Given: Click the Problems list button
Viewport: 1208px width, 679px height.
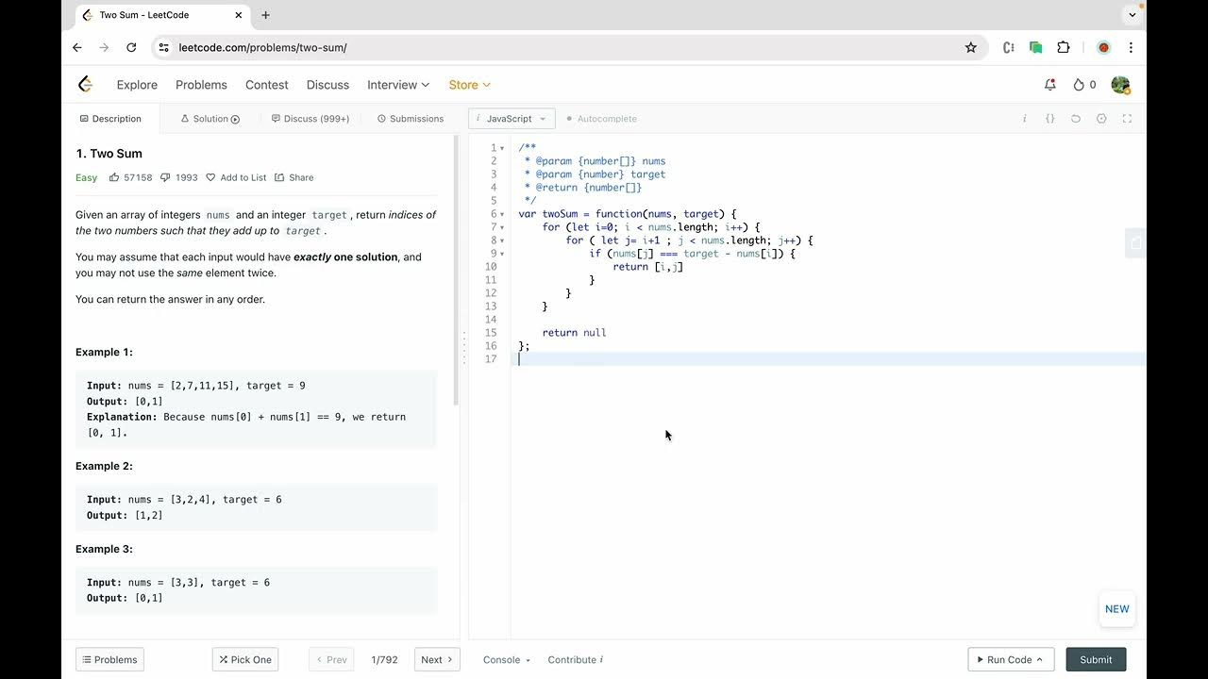Looking at the screenshot, I should pos(109,660).
